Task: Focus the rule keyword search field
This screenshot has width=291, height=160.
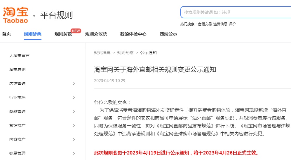Action: pyautogui.click(x=236, y=12)
